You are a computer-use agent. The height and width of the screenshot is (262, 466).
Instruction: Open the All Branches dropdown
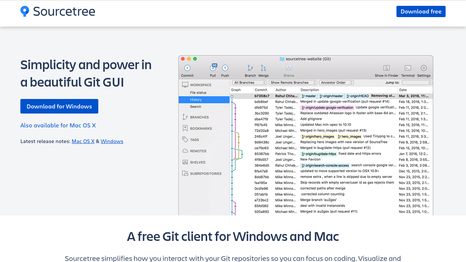click(x=249, y=83)
